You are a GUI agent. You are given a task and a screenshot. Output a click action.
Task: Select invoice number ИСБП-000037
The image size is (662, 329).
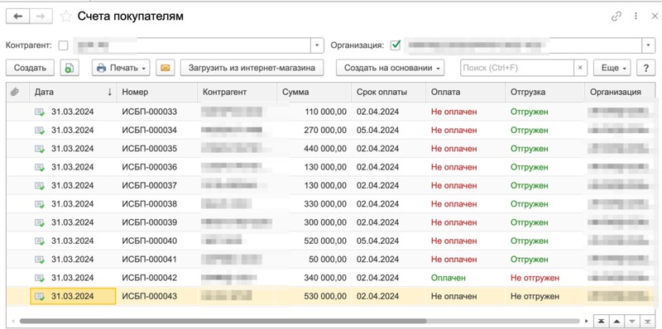(x=150, y=186)
